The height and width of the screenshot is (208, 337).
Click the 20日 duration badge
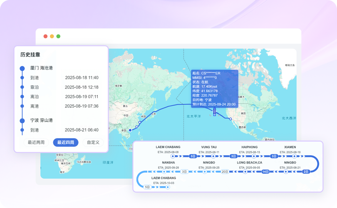pyautogui.click(x=225, y=172)
